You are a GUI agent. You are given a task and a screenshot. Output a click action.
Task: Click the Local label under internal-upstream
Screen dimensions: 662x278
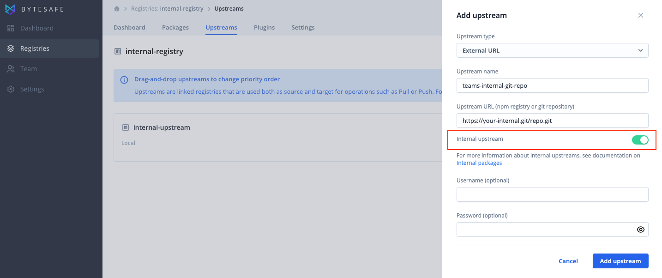coord(128,143)
